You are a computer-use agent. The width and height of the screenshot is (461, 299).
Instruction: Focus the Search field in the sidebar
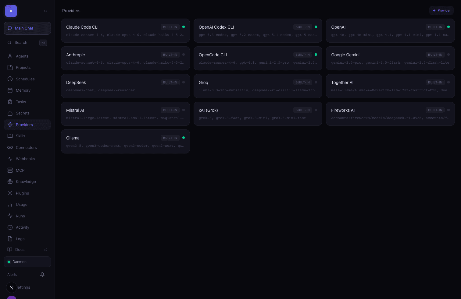(x=27, y=43)
